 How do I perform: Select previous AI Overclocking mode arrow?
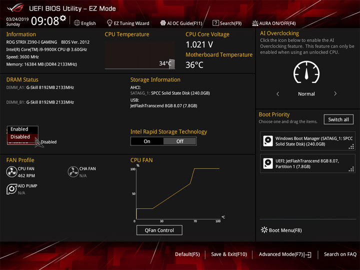[278, 93]
